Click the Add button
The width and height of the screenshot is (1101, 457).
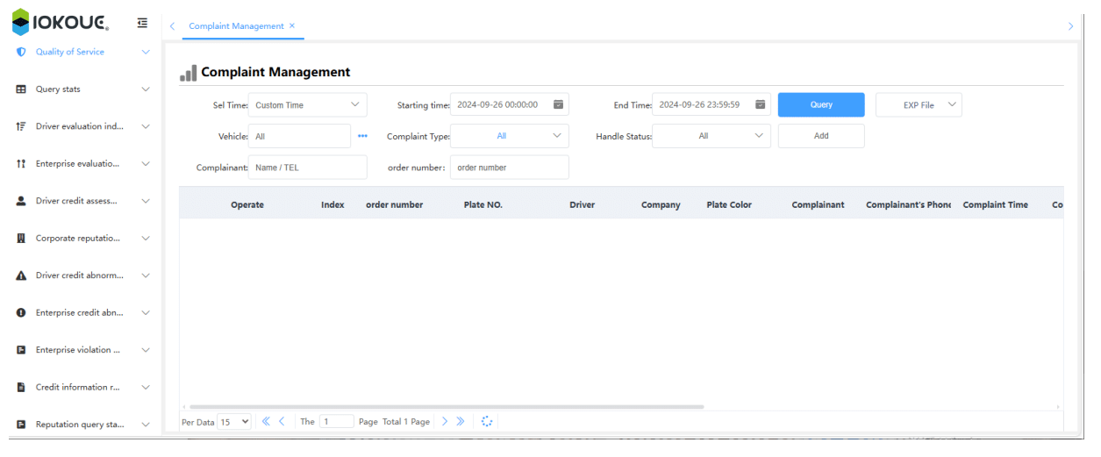pyautogui.click(x=820, y=136)
